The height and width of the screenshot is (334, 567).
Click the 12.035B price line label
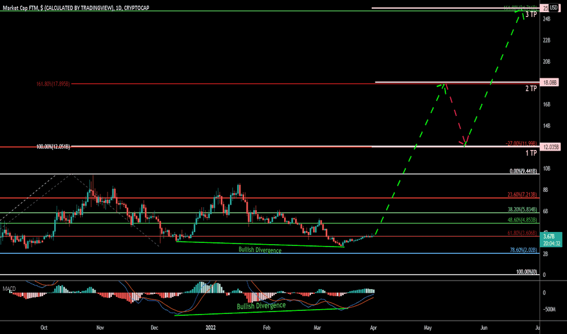(550, 147)
